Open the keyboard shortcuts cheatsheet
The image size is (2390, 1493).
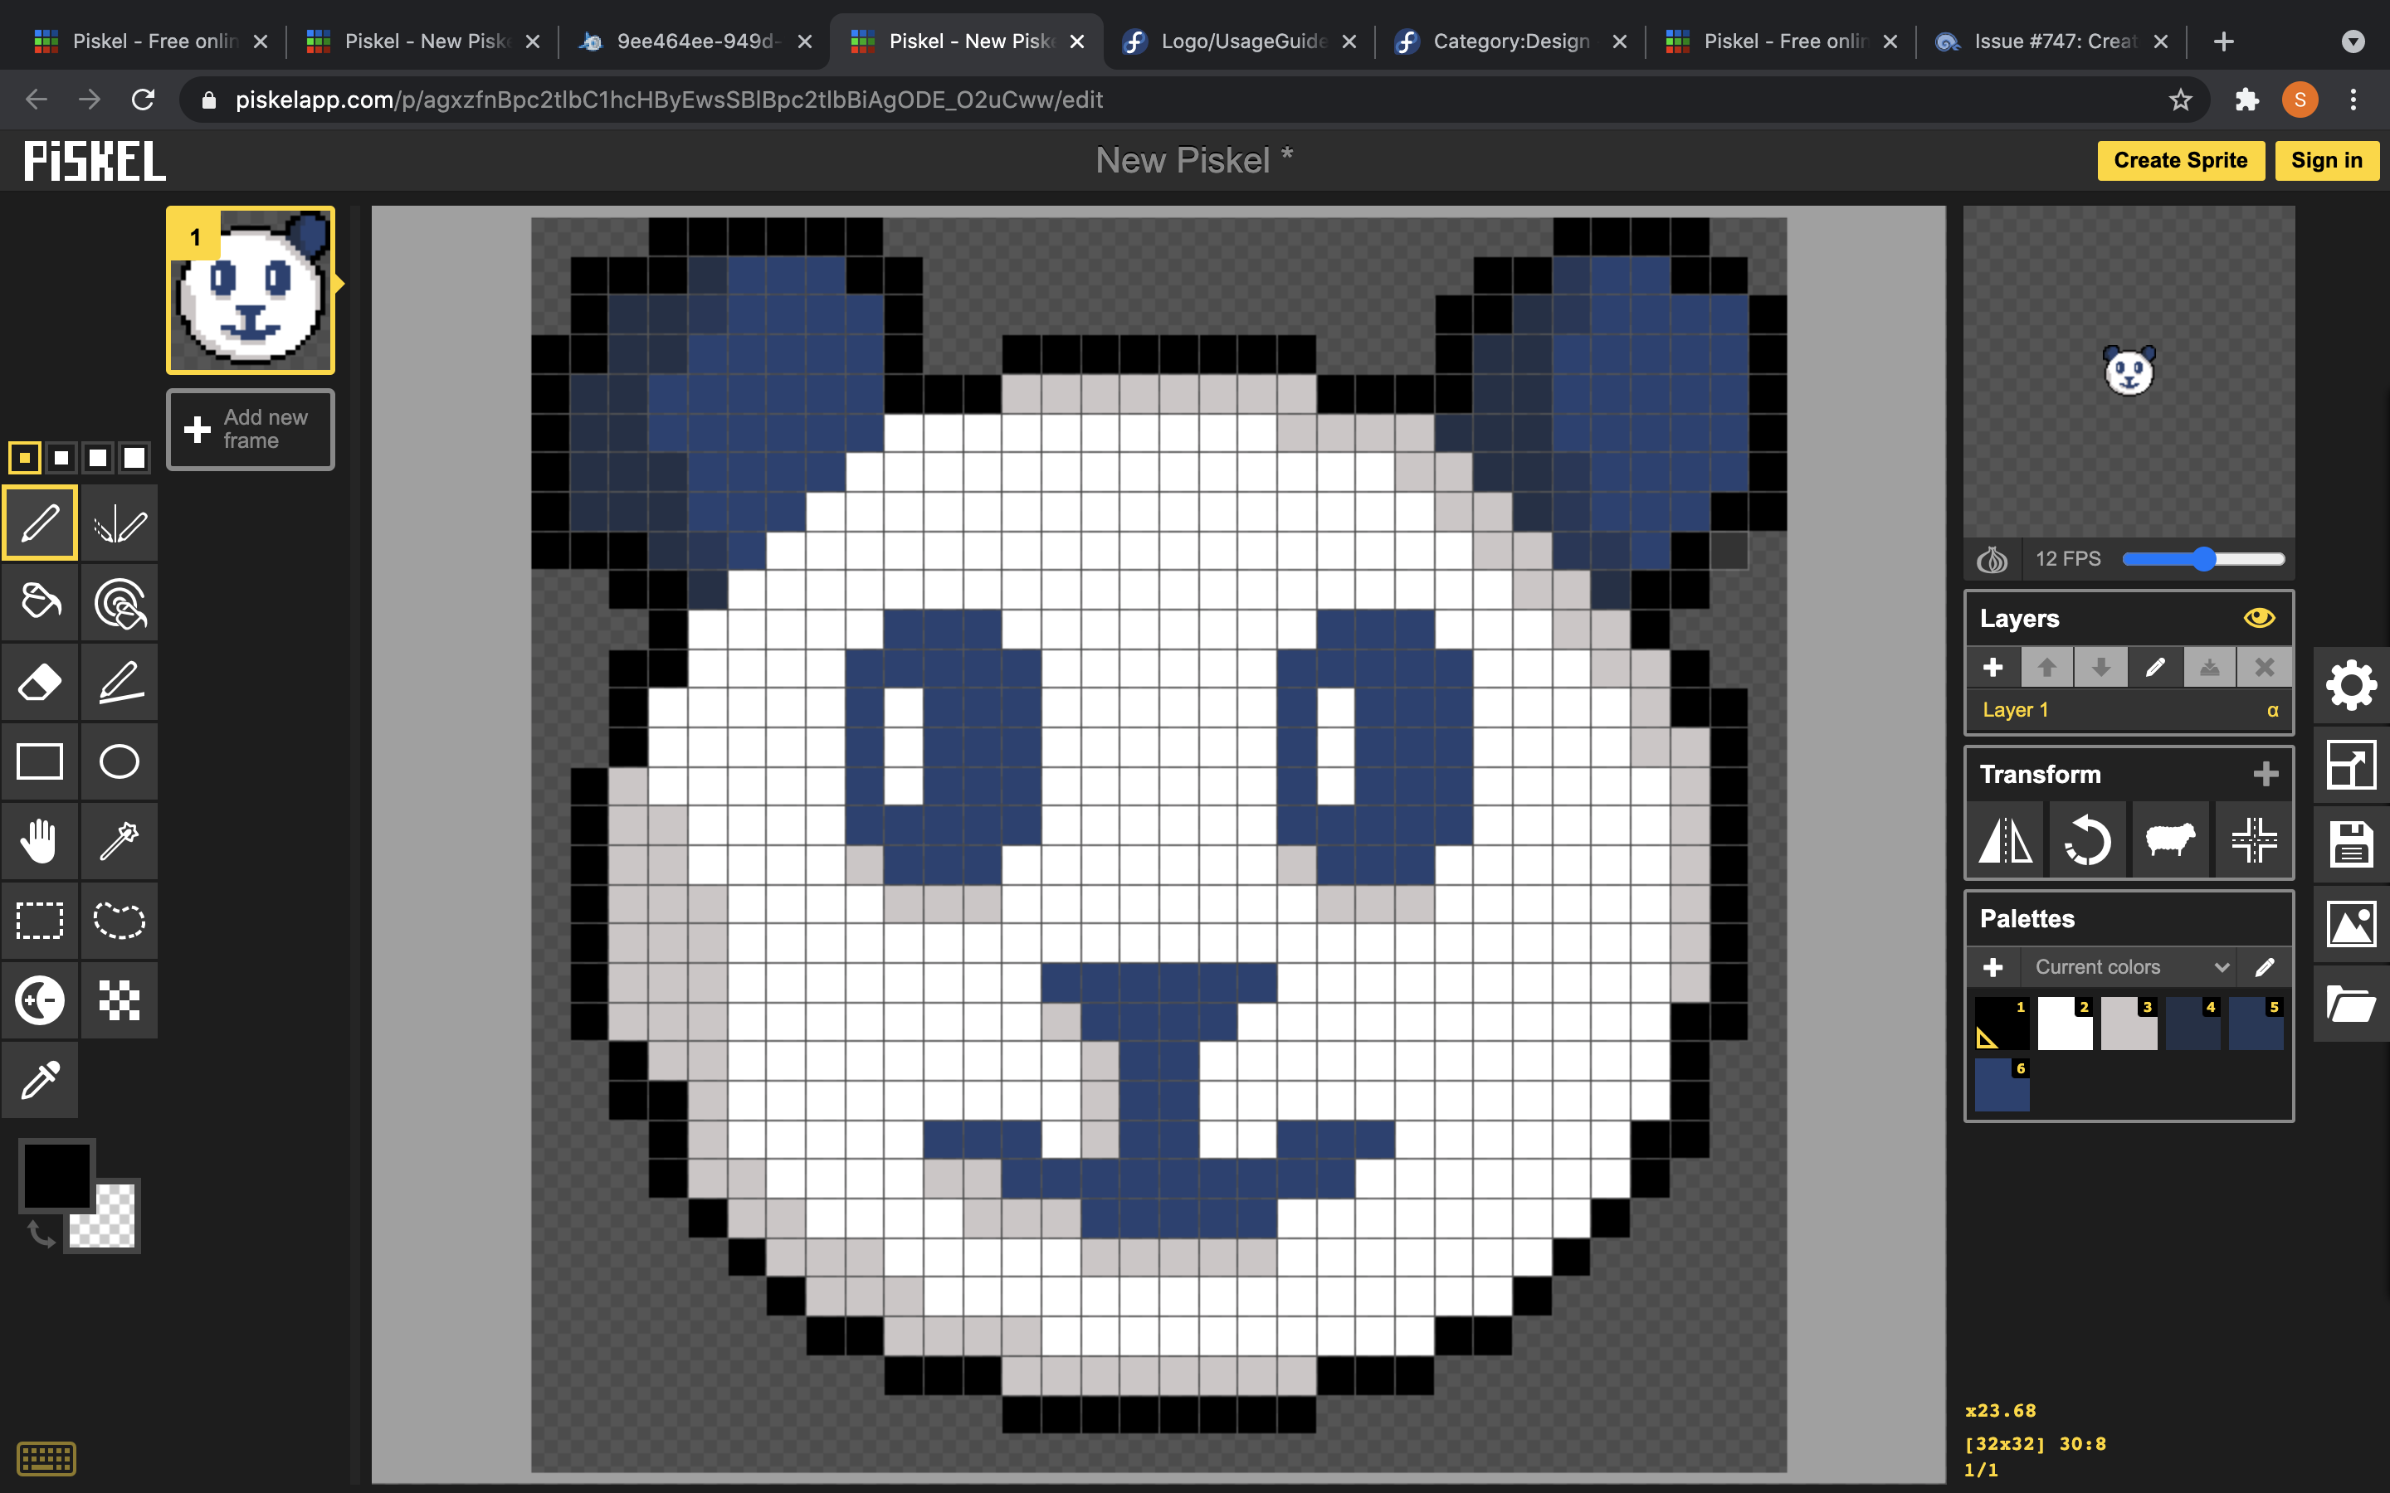(x=46, y=1458)
